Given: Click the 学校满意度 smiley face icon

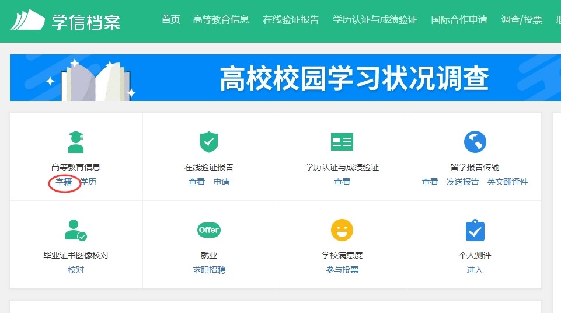Looking at the screenshot, I should click(x=342, y=230).
